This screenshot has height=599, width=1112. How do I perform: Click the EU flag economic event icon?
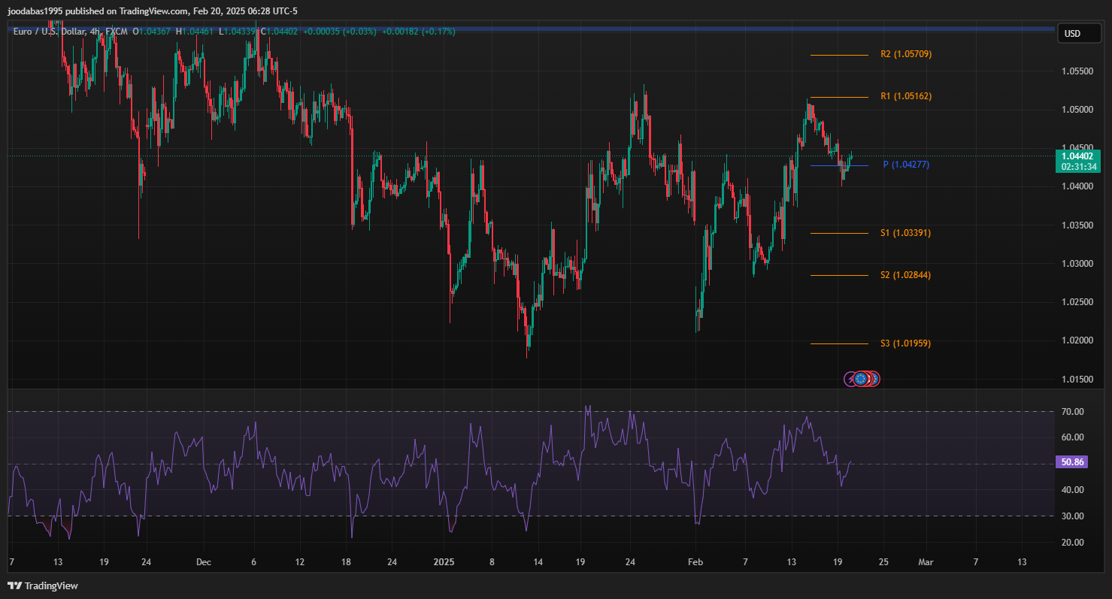(x=861, y=379)
